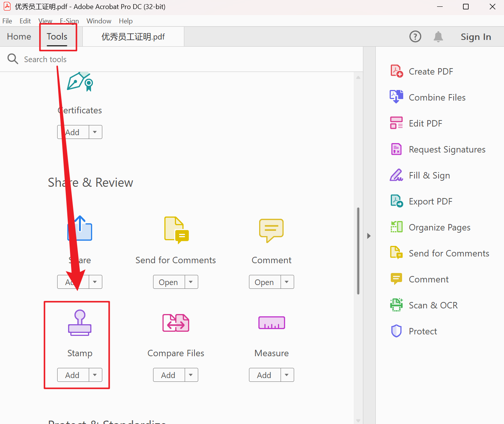Expand the Certificates Add dropdown arrow

click(x=95, y=132)
